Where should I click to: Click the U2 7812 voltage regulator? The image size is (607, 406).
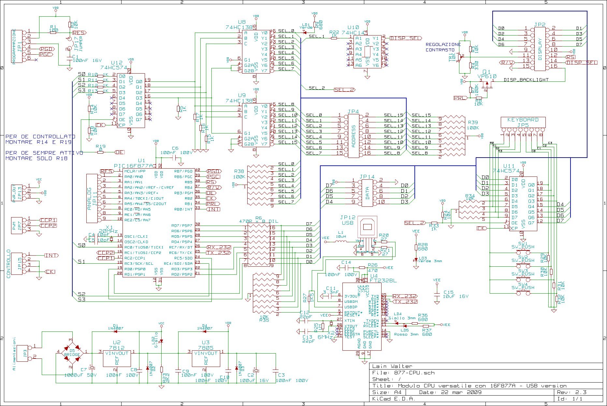coord(117,358)
